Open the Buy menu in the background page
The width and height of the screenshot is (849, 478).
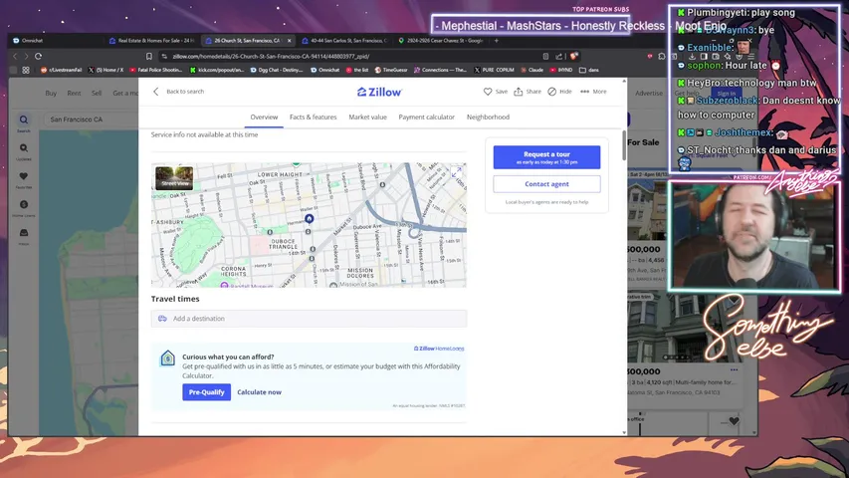[51, 94]
